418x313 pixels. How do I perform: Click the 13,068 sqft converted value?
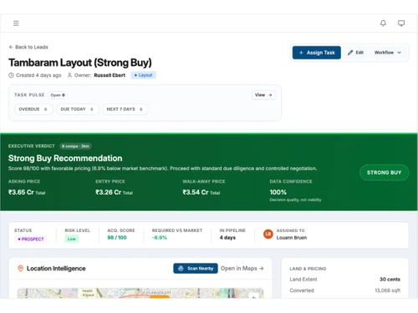click(388, 290)
